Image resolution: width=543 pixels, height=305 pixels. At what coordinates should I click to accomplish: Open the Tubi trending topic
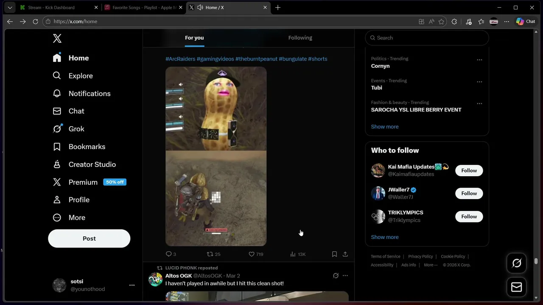point(377,88)
